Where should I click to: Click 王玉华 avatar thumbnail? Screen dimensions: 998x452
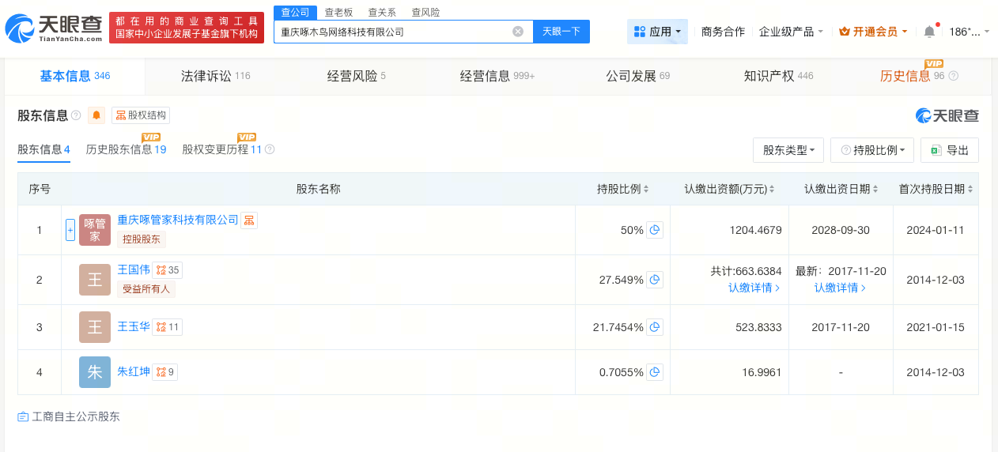(x=95, y=327)
